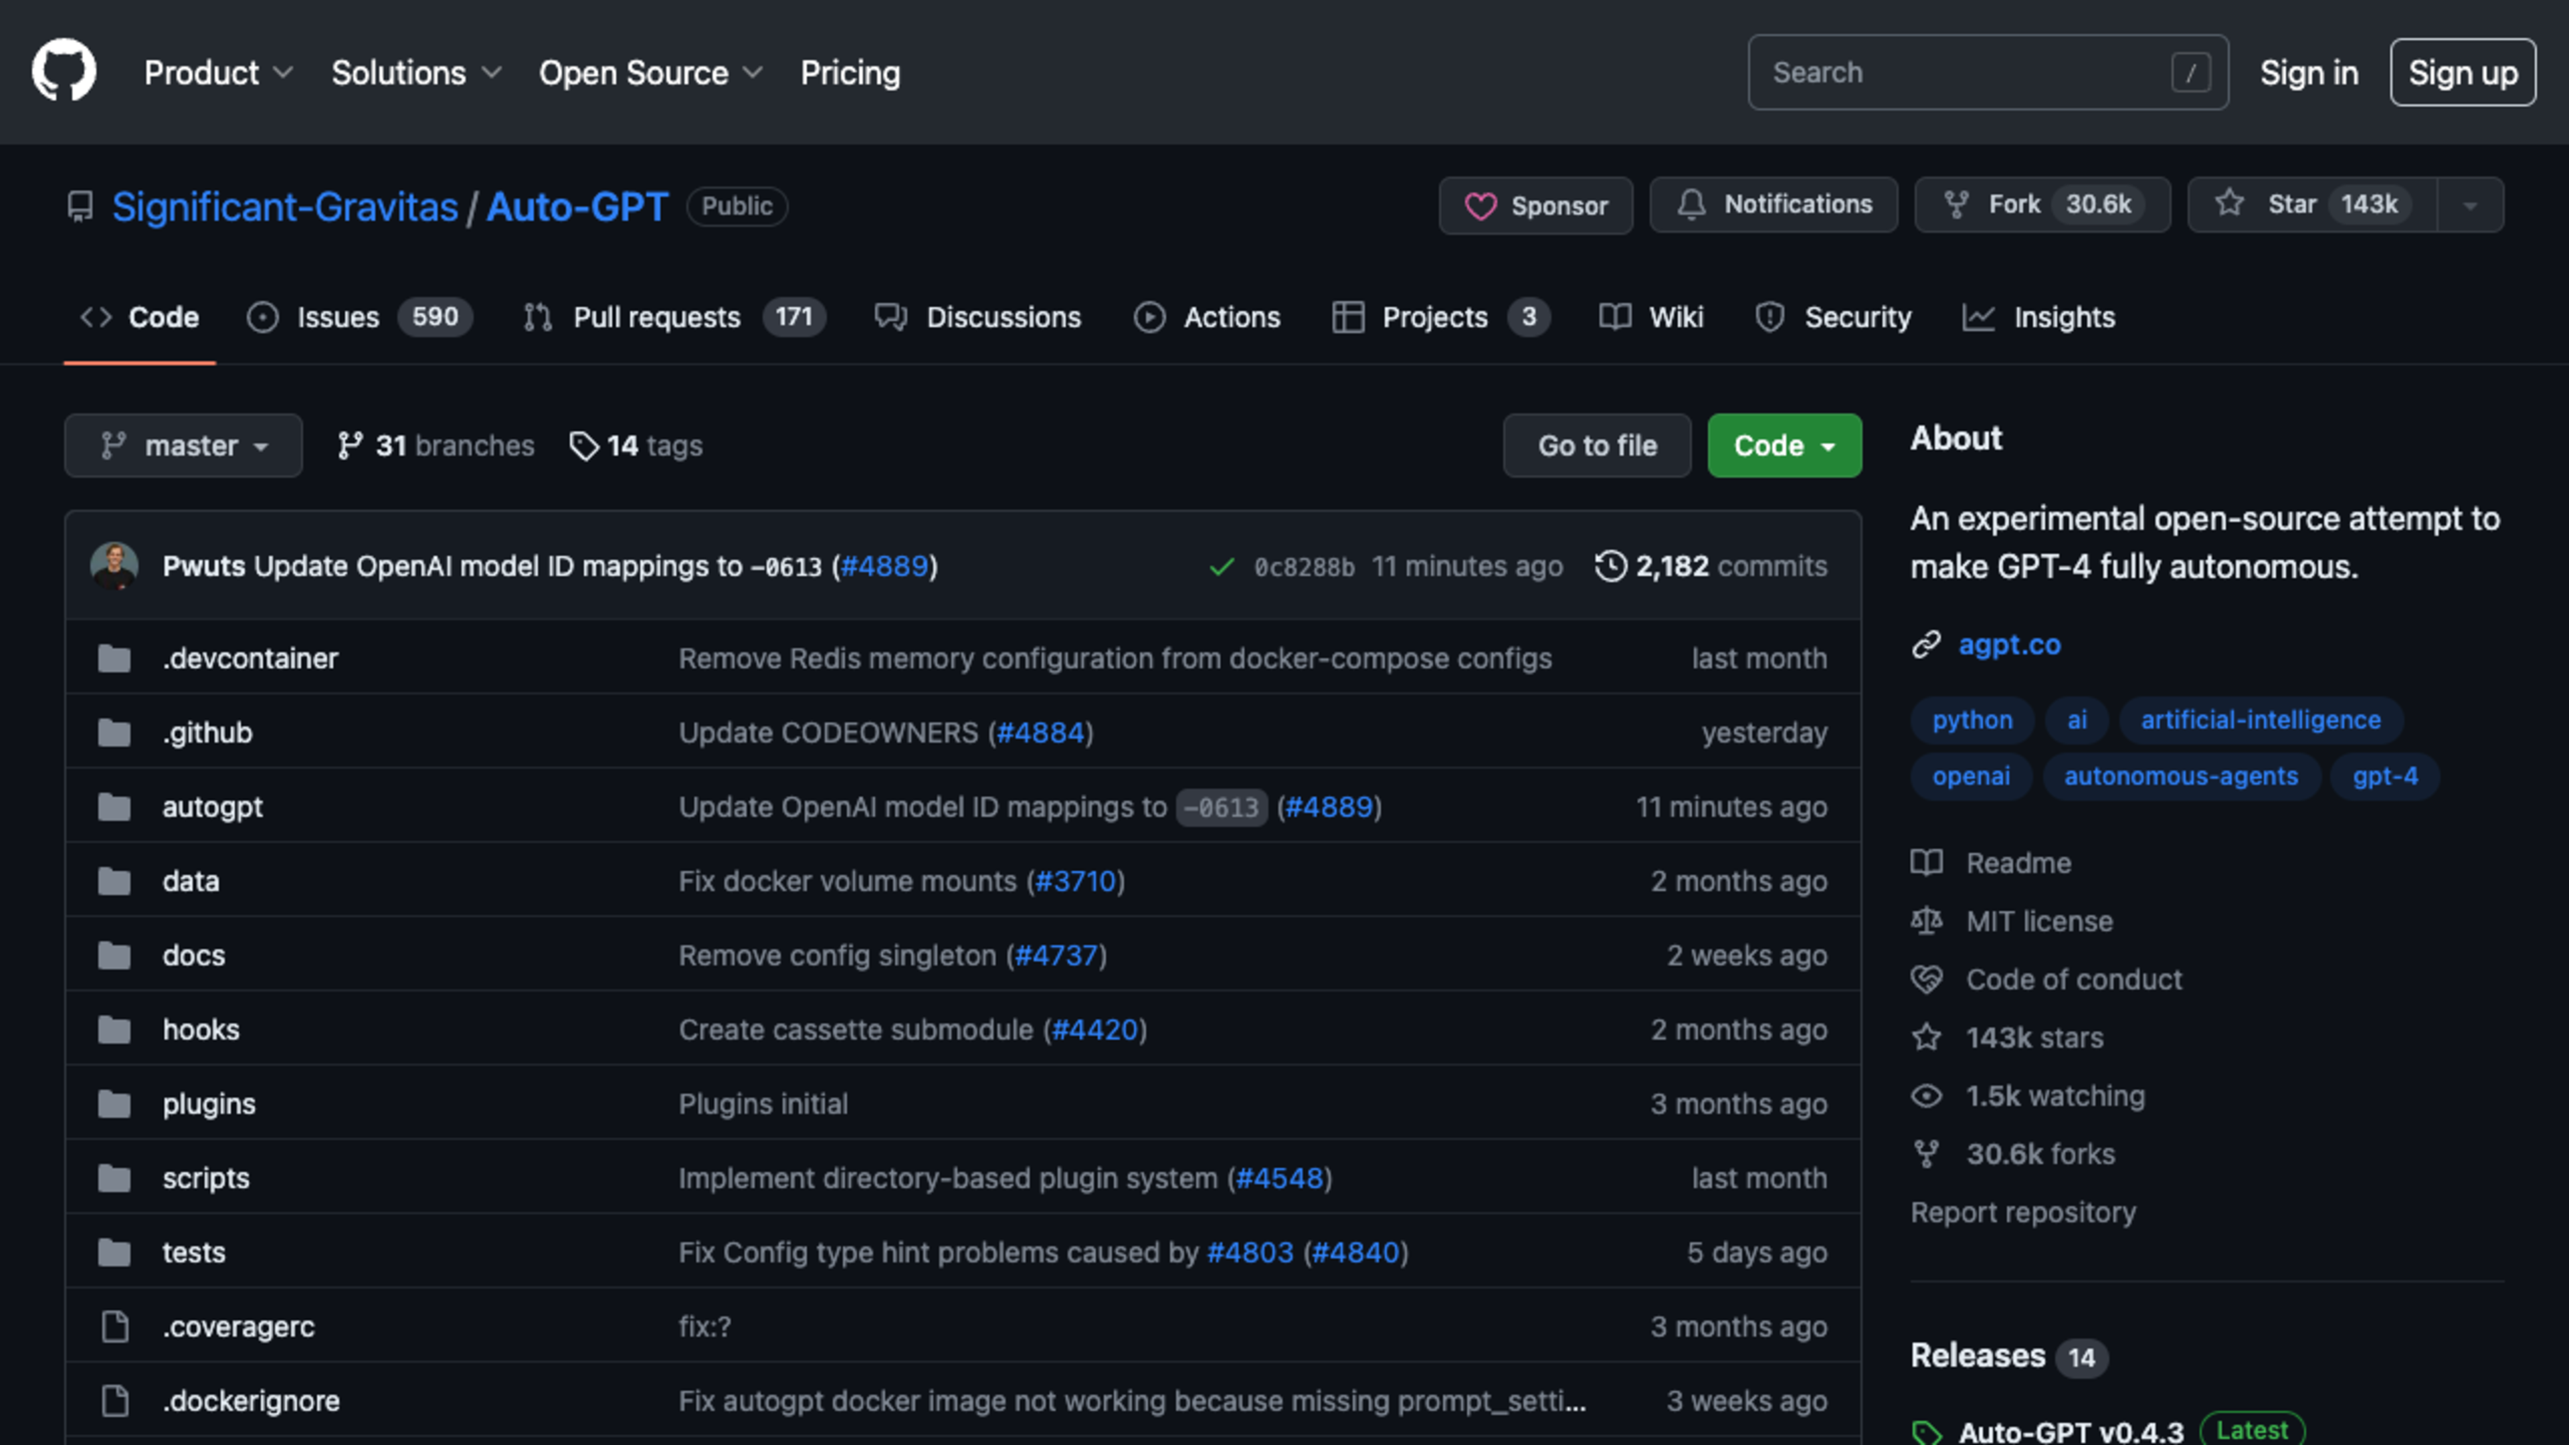The image size is (2569, 1445).
Task: Go to the Actions tab
Action: (x=1207, y=317)
